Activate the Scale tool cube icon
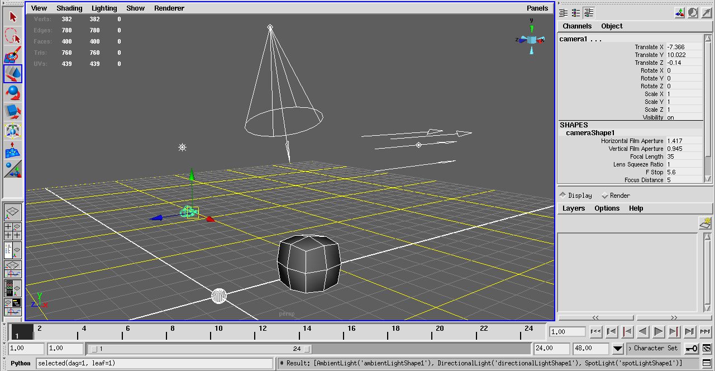This screenshot has height=371, width=715. tap(13, 112)
